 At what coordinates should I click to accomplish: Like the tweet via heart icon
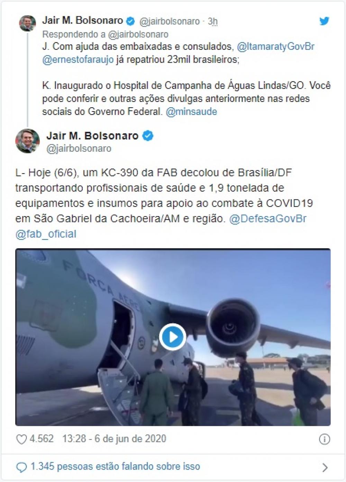[21, 439]
